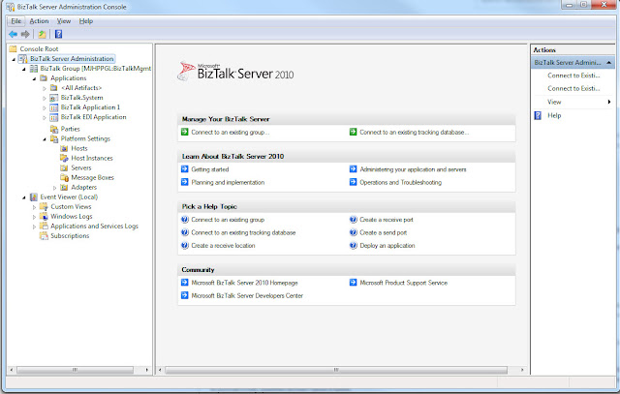Open Operations and Troubleshooting link
This screenshot has width=620, height=394.
(400, 183)
